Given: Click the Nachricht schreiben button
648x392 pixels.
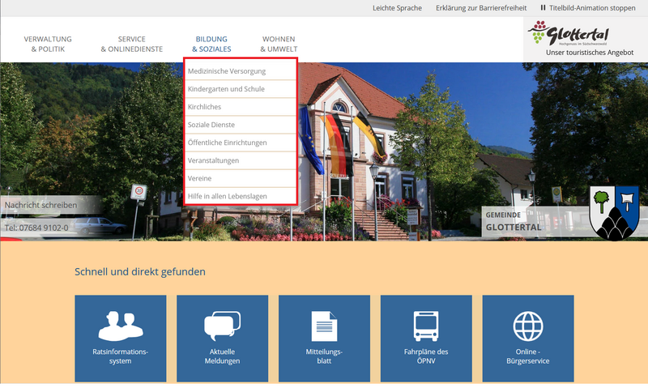Looking at the screenshot, I should pyautogui.click(x=40, y=205).
